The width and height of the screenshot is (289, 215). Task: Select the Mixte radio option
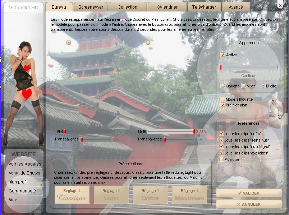244,86
